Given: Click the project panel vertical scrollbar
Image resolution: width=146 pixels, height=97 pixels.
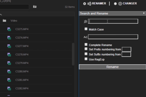Looking at the screenshot, I should (73, 54).
